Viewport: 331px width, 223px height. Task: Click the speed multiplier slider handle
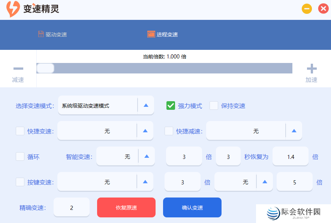(x=45, y=68)
